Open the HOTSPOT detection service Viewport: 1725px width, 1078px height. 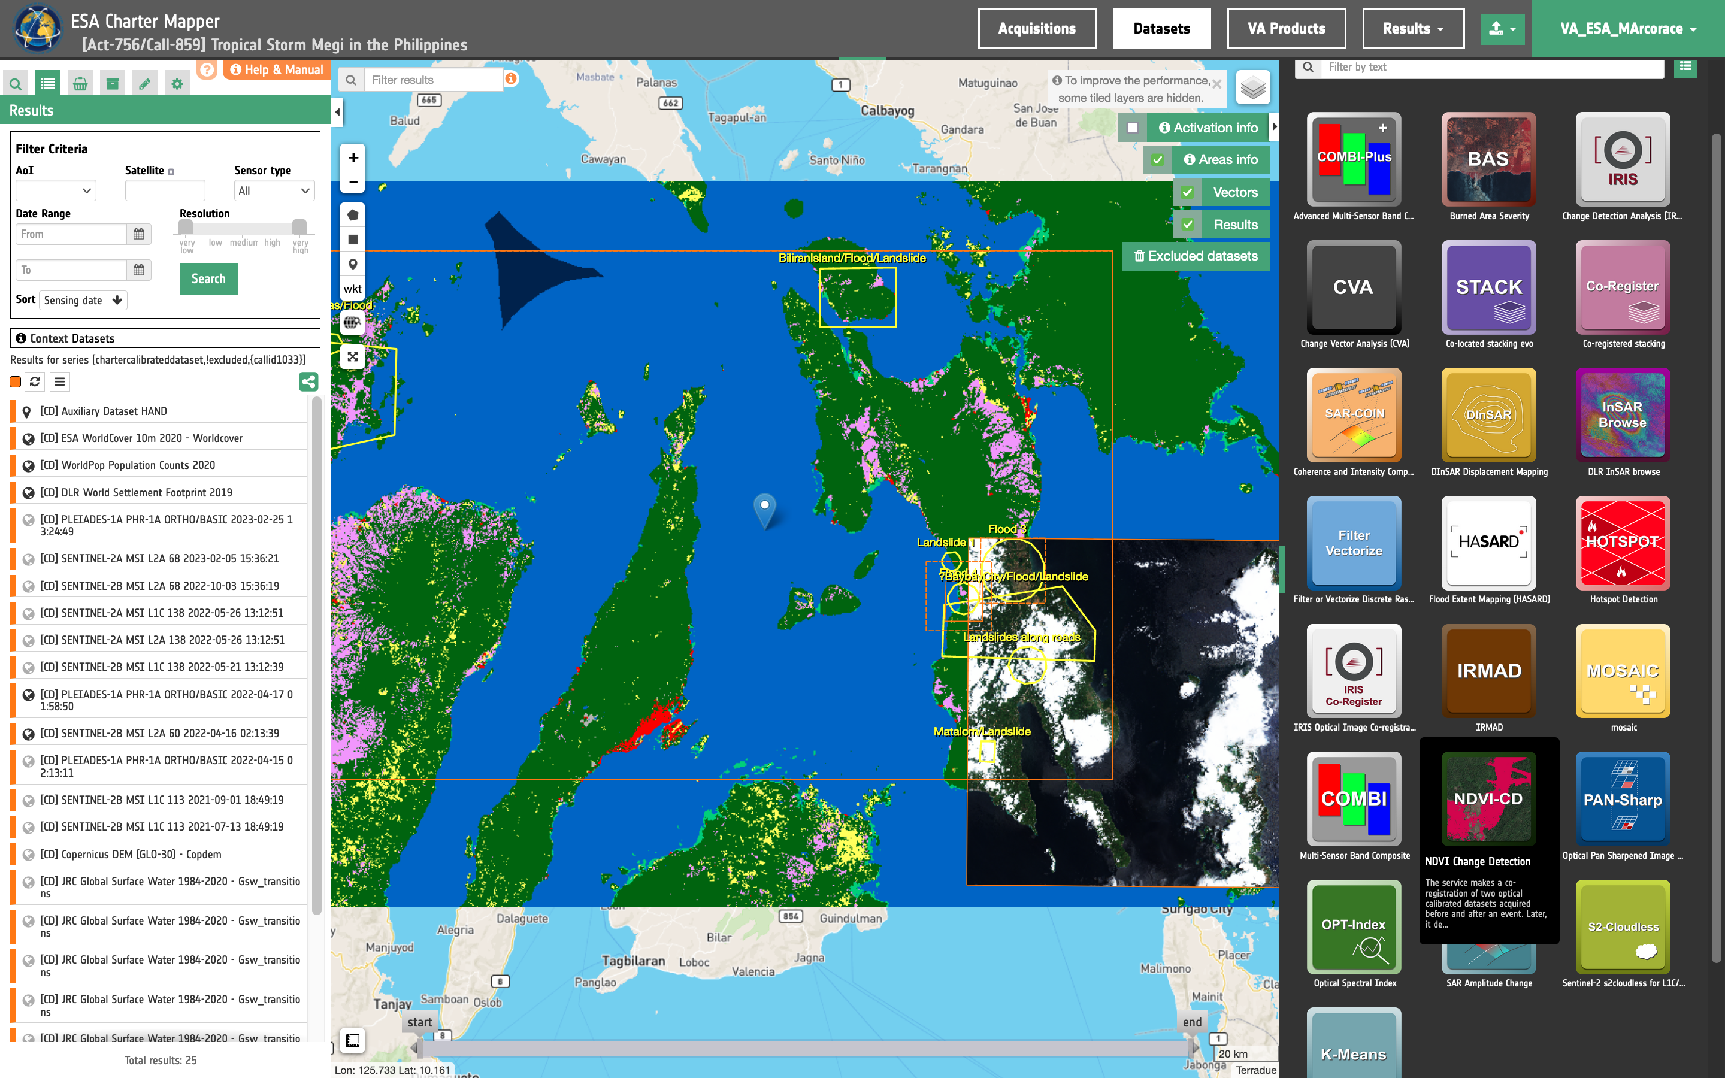[x=1623, y=543]
